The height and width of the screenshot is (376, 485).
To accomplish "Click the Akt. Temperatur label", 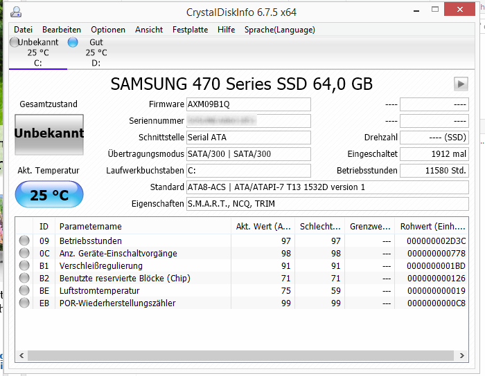I will pos(48,171).
